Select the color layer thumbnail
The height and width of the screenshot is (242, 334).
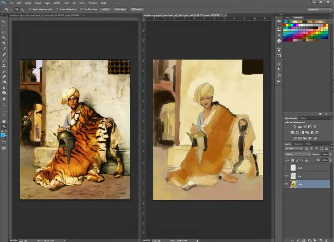click(x=293, y=184)
